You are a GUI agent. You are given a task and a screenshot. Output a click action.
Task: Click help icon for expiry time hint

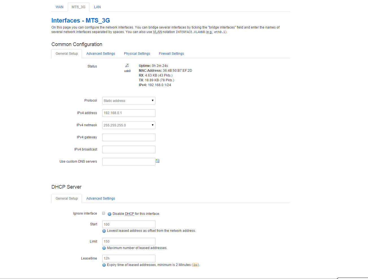point(104,265)
